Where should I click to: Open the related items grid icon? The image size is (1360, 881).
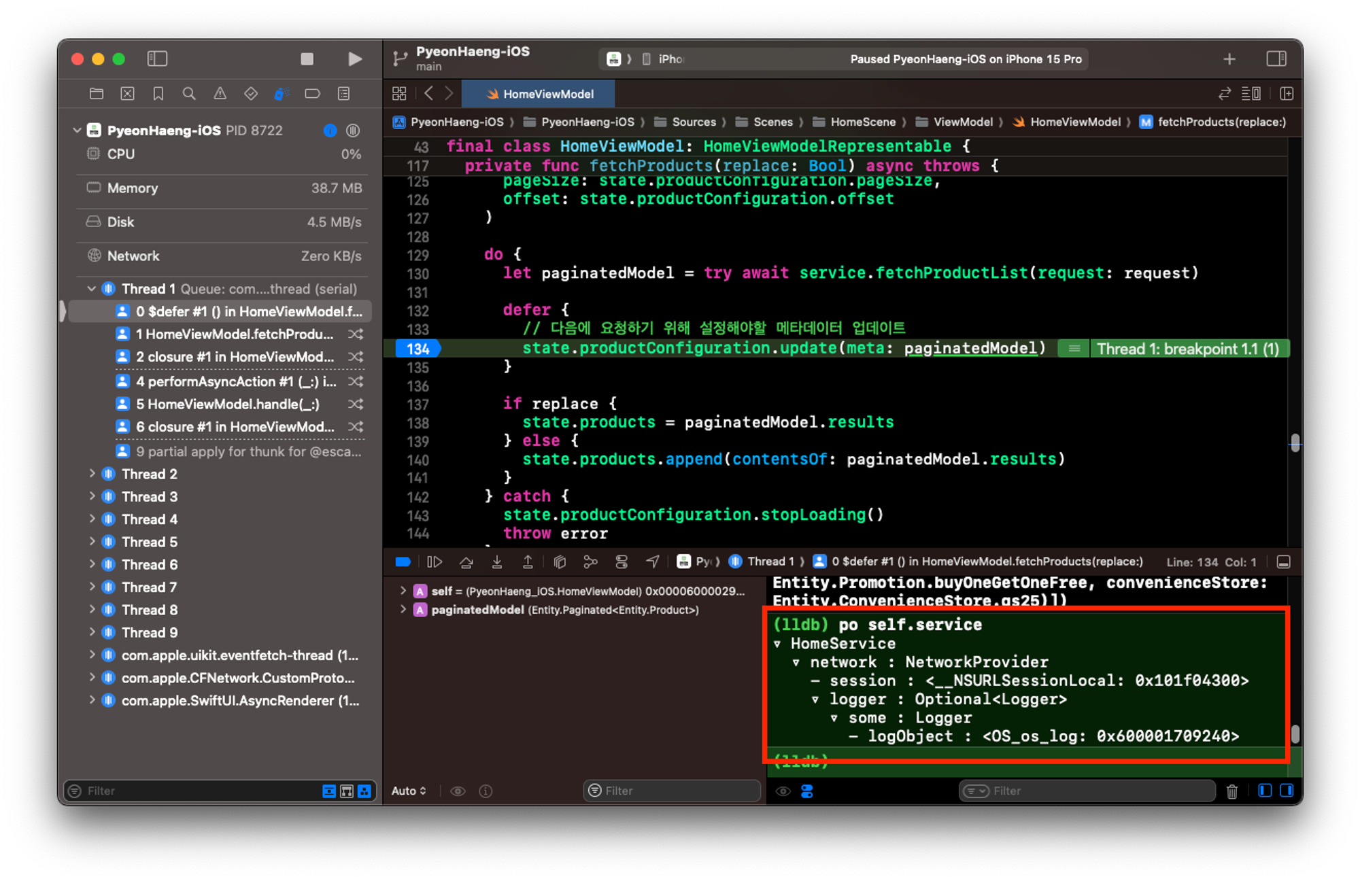point(399,94)
